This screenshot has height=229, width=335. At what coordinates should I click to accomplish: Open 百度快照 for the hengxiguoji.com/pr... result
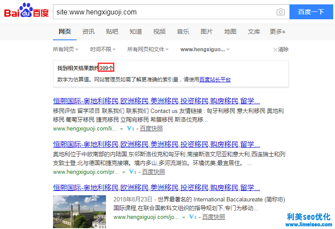coord(153,172)
